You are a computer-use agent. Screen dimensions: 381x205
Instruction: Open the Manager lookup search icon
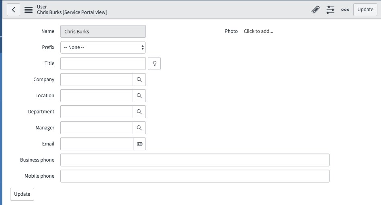click(x=139, y=128)
